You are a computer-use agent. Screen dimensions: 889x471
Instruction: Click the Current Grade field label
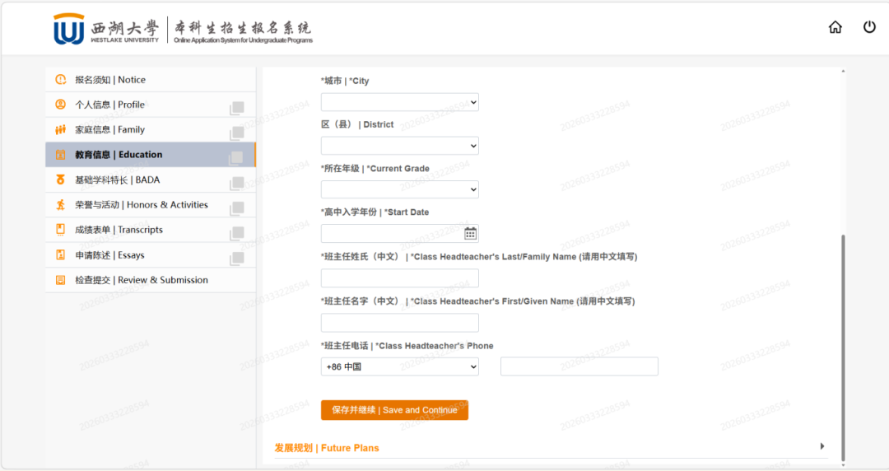[375, 168]
